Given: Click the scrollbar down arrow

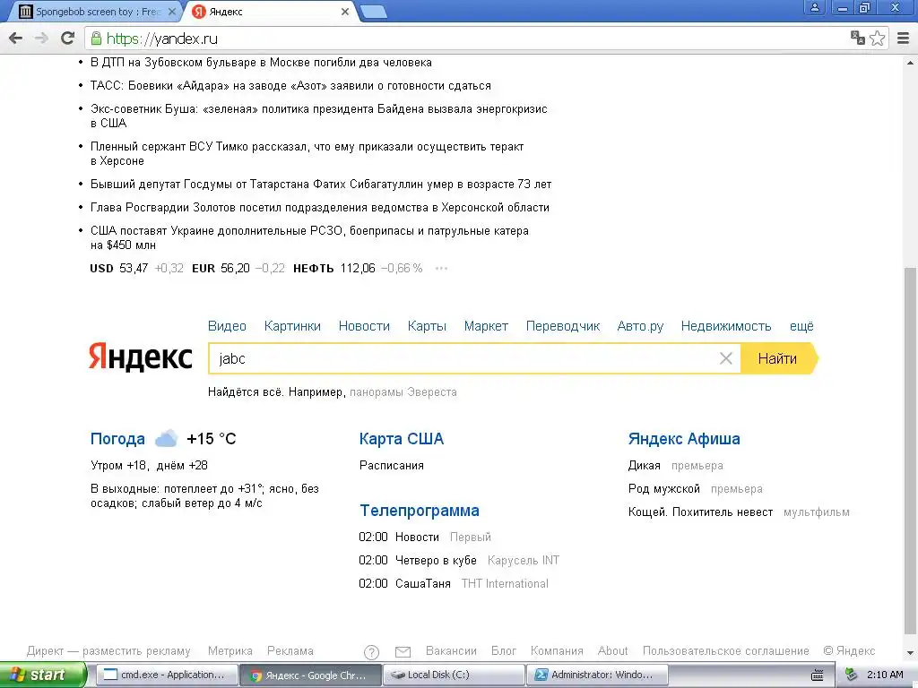Looking at the screenshot, I should 911,653.
